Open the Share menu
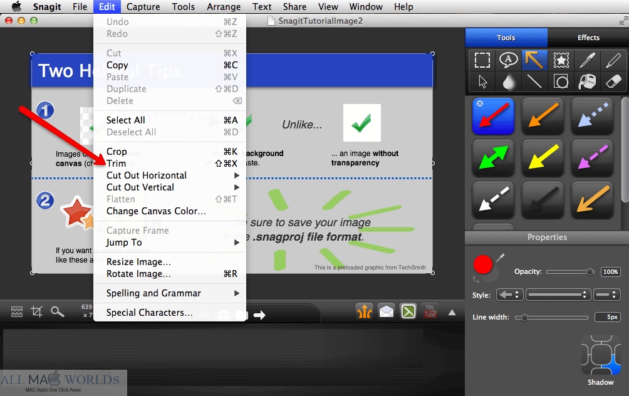The image size is (629, 396). coord(294,7)
